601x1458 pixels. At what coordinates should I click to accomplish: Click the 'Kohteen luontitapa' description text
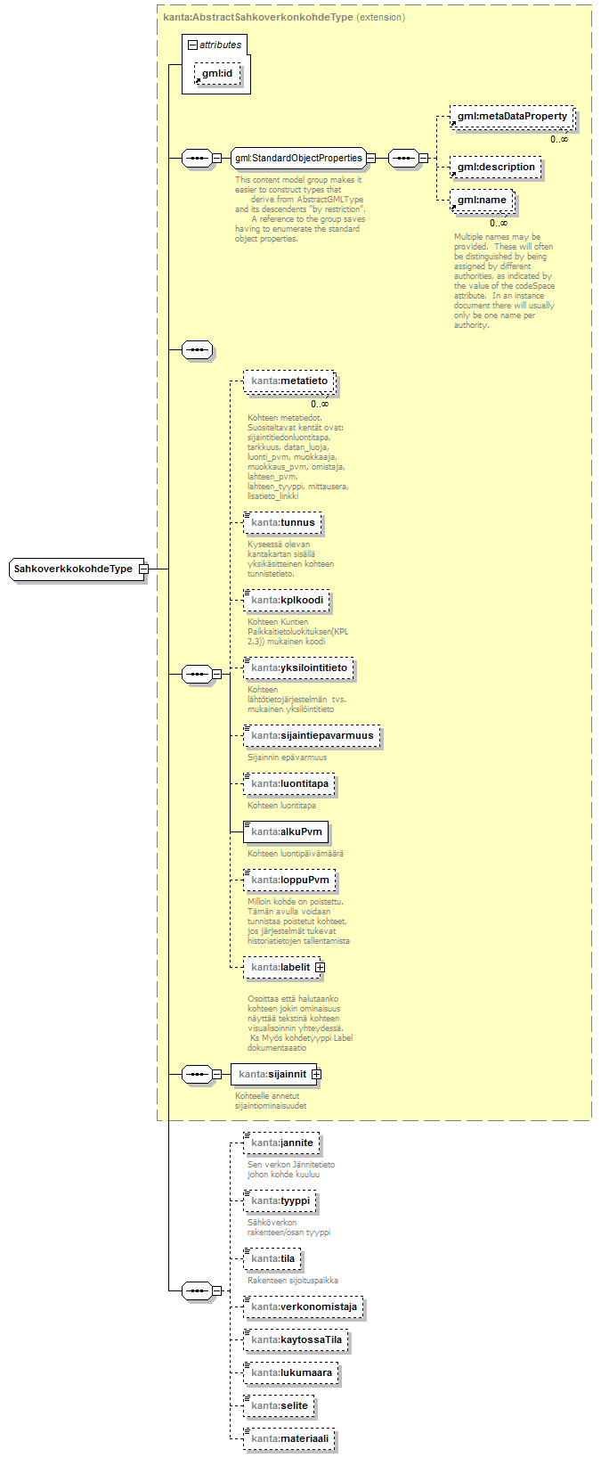(282, 806)
